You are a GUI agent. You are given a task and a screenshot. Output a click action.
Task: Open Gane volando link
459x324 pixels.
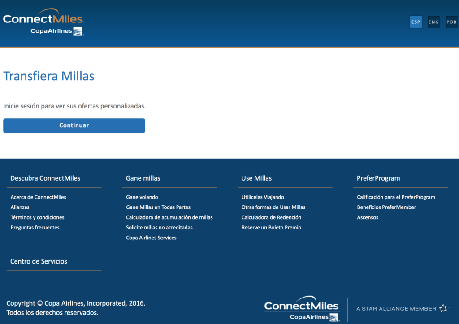point(142,197)
